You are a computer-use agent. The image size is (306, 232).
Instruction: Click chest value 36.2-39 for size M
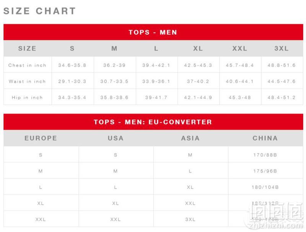[114, 65]
